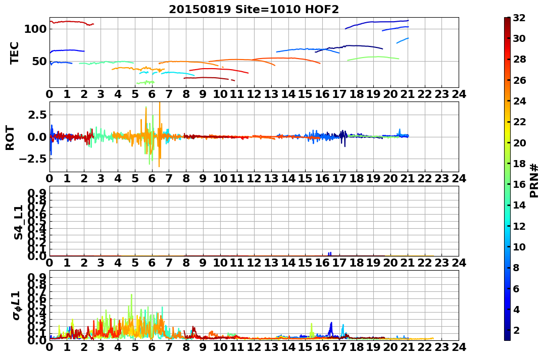Image resolution: width=544 pixels, height=358 pixels.
Task: Click the dark red top of the PRN colorbar
Action: point(507,20)
